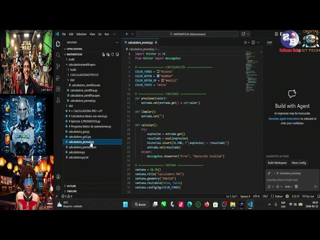
Task: Split the editor to the right
Action: point(253,42)
